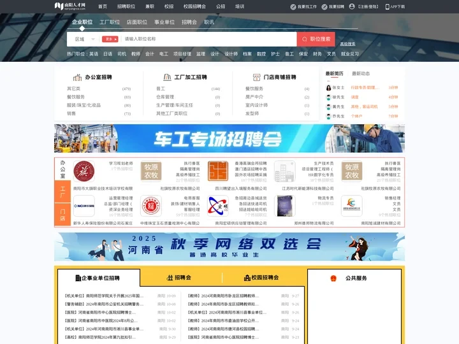459x344 pixels.
Task: Select the 办公室 side tab
Action: (x=62, y=169)
